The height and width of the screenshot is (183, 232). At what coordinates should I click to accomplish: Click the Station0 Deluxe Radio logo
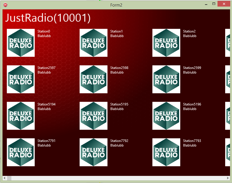[21, 43]
